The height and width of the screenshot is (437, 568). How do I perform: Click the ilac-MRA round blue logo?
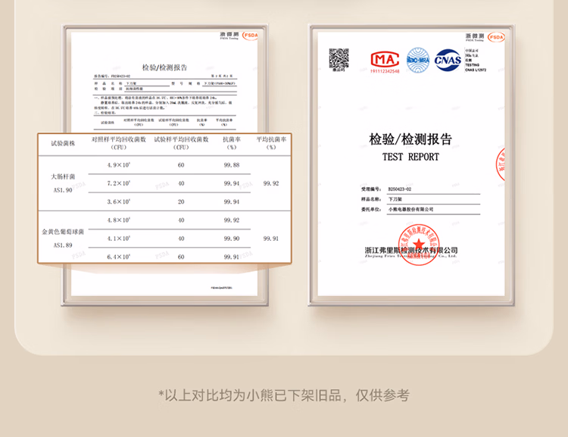417,60
